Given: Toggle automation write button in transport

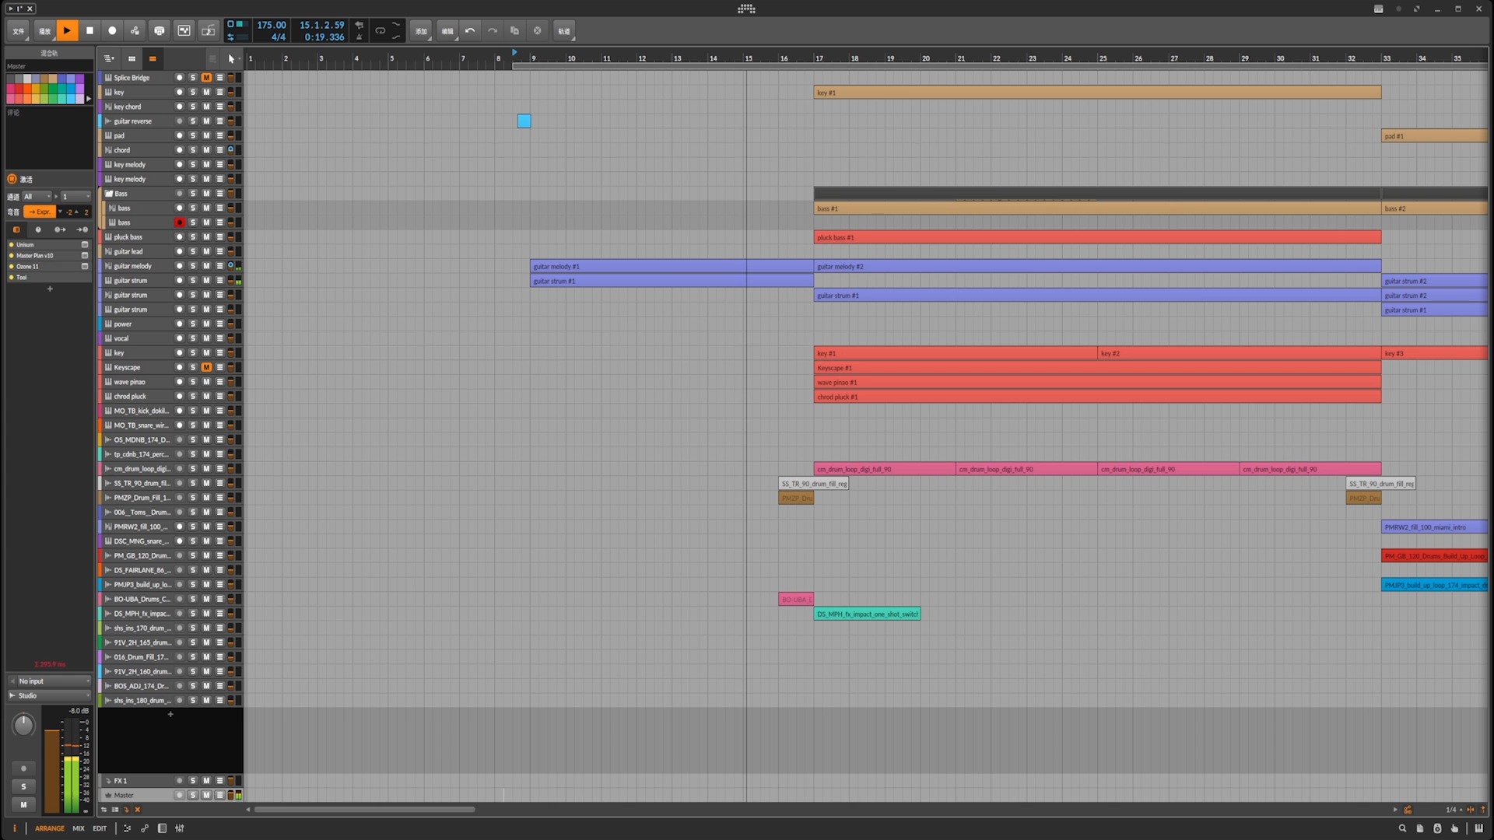Looking at the screenshot, I should [135, 31].
